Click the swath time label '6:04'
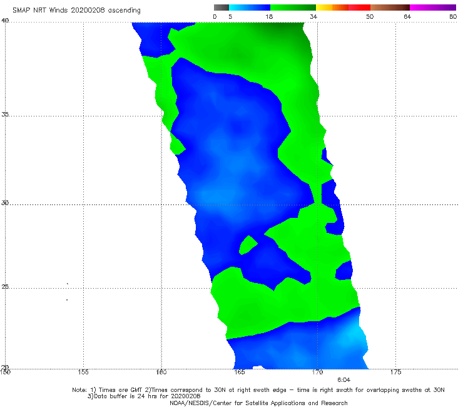This screenshot has width=463, height=407. point(343,380)
